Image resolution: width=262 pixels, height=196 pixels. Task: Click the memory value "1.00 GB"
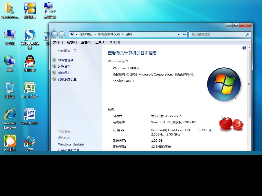point(157,141)
